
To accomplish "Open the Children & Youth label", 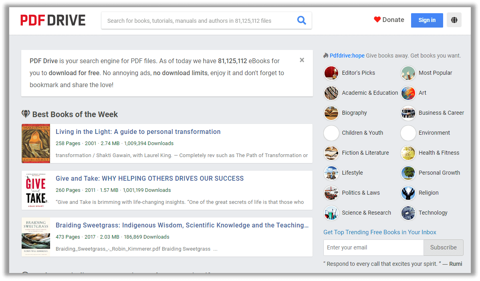I will tap(363, 133).
